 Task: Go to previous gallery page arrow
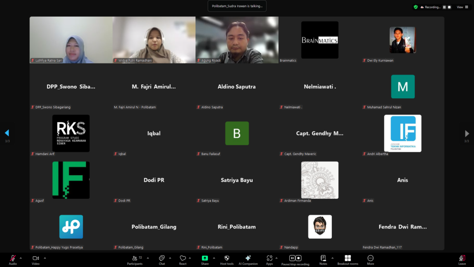click(7, 133)
